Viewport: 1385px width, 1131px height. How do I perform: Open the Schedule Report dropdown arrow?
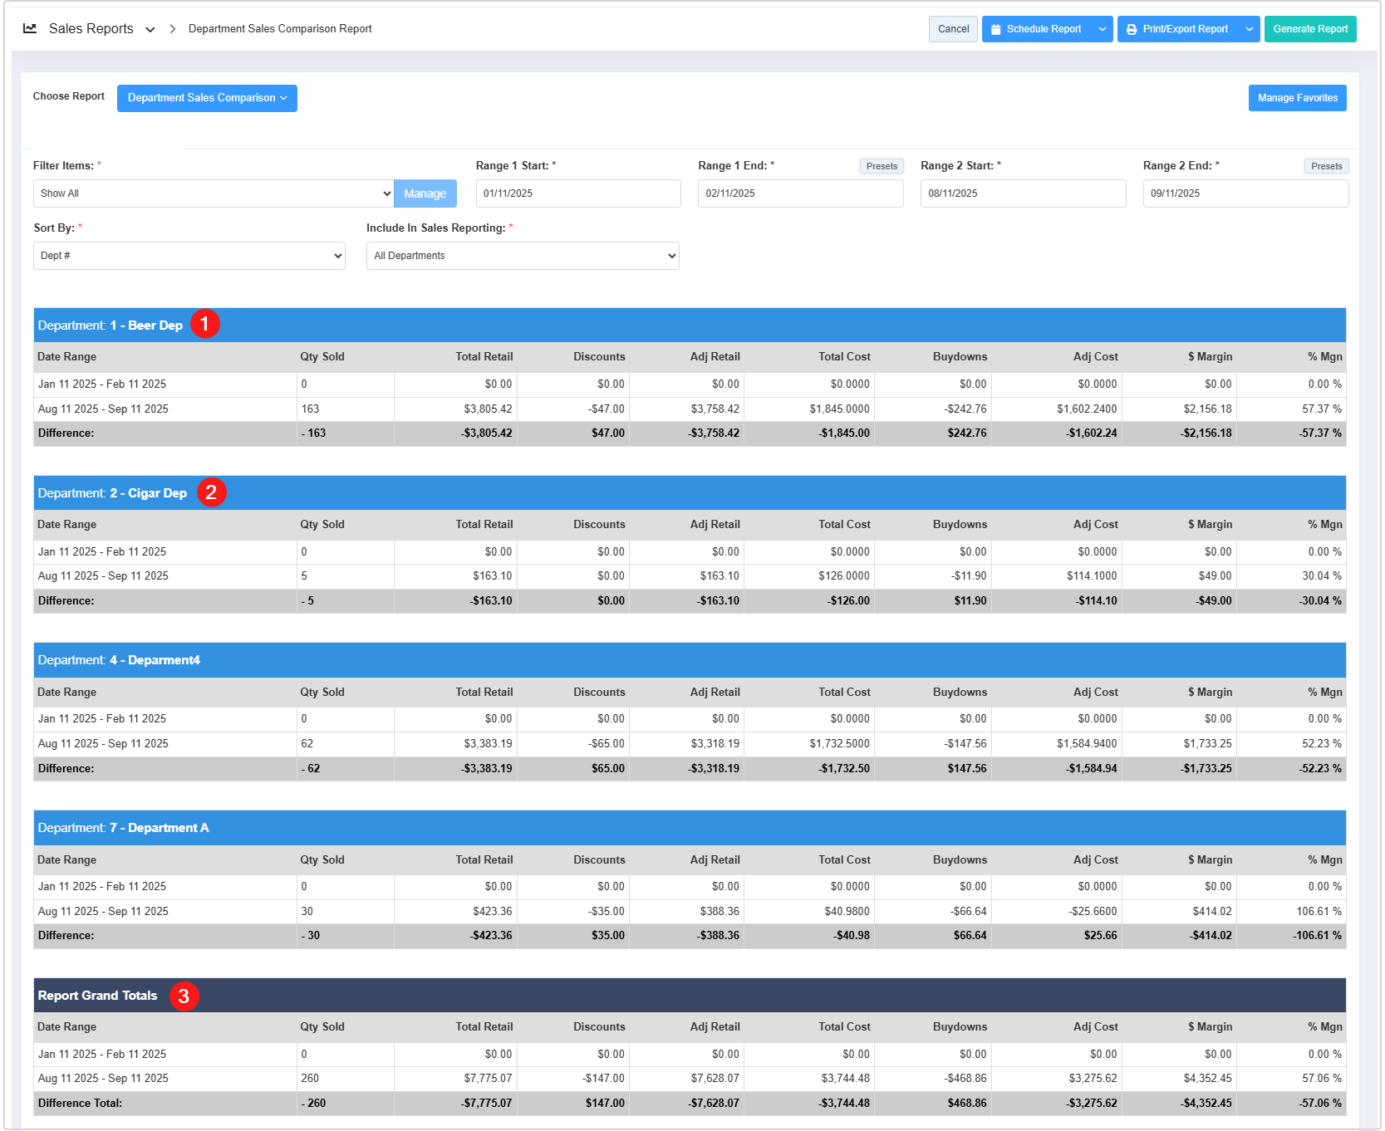(1102, 29)
